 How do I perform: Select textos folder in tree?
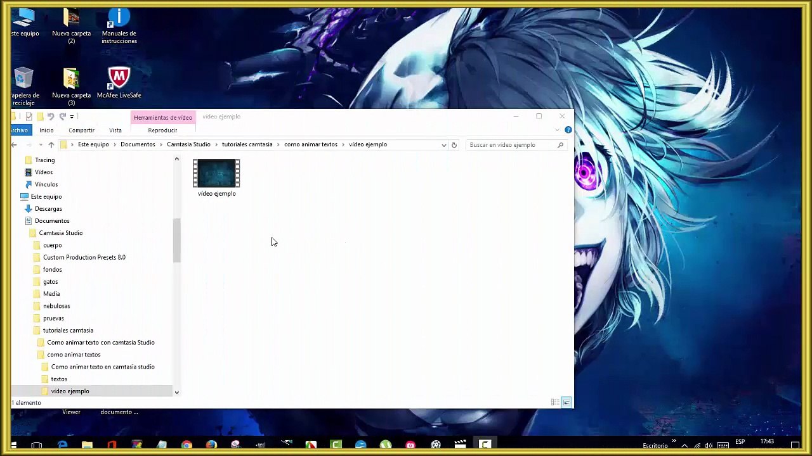click(x=59, y=379)
